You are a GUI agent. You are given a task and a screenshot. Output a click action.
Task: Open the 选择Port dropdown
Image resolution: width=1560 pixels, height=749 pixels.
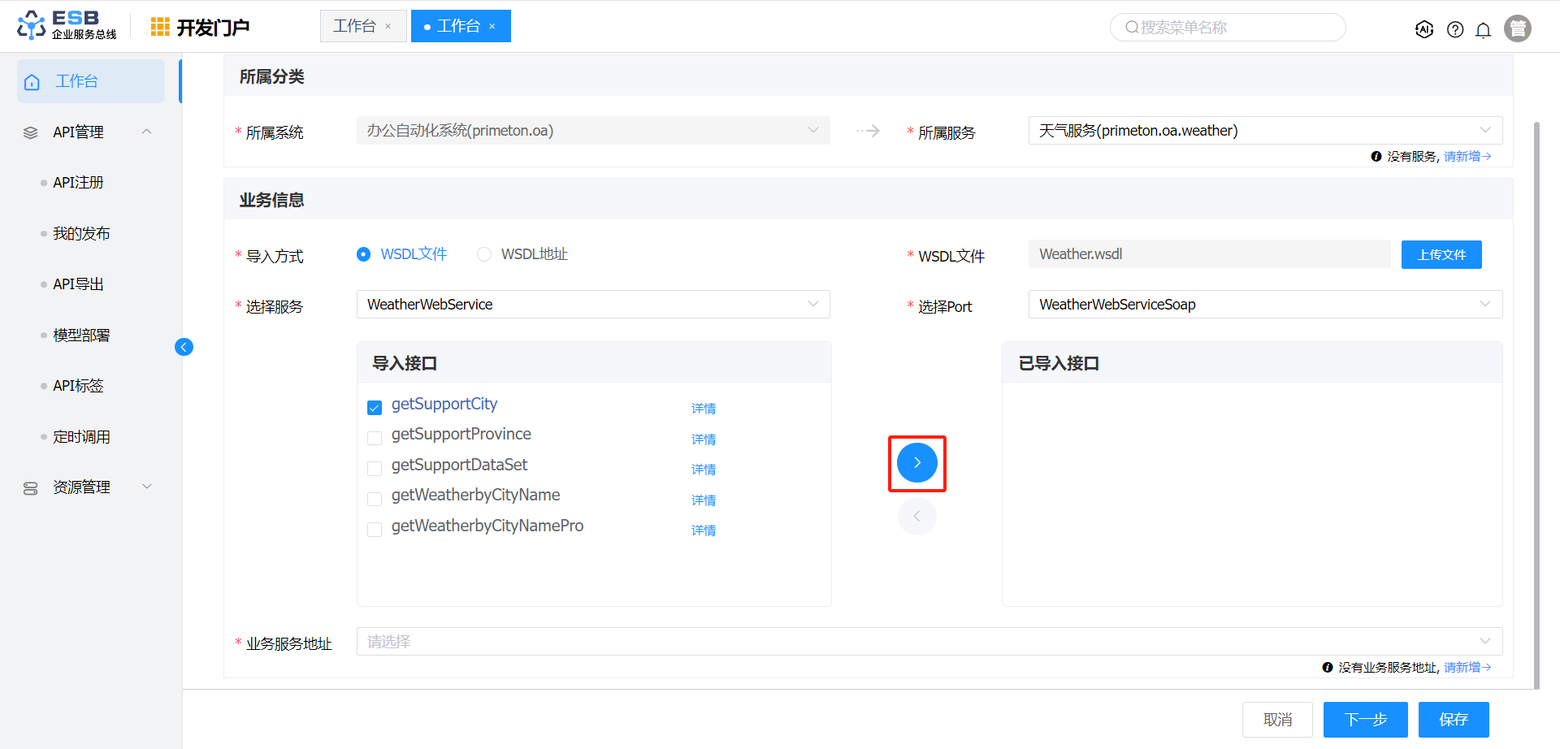(1264, 305)
